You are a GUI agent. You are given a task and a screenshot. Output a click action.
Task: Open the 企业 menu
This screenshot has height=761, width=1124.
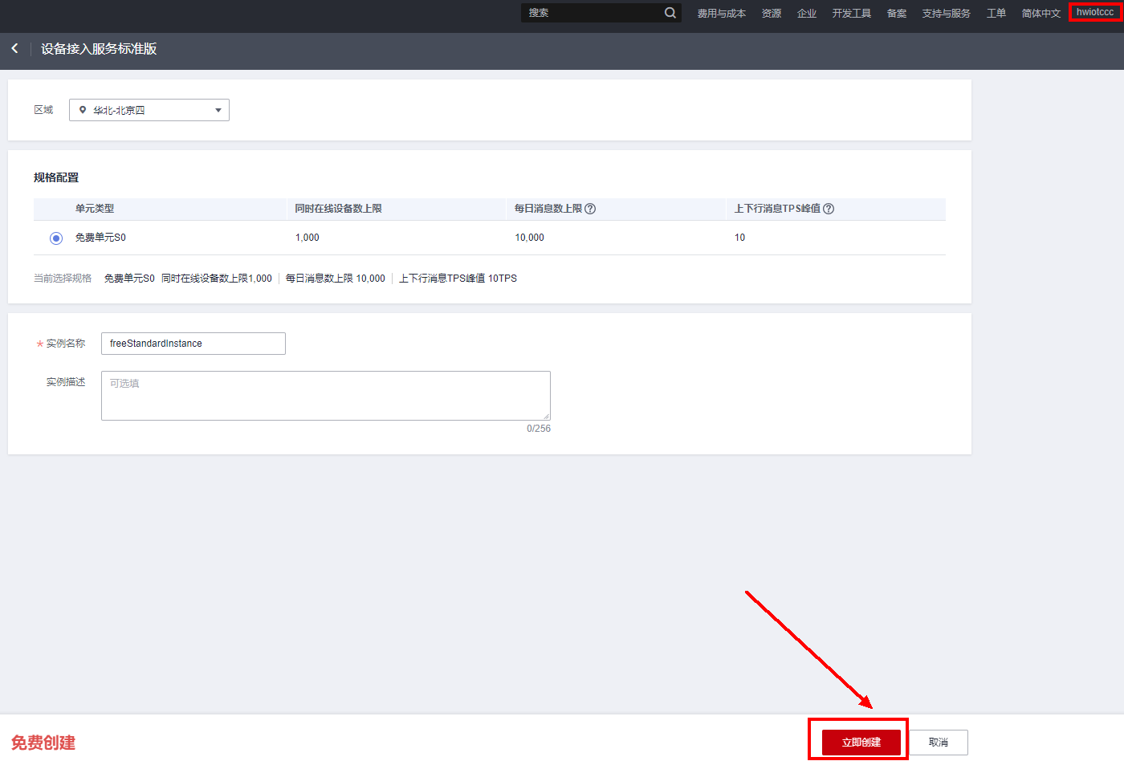point(807,13)
